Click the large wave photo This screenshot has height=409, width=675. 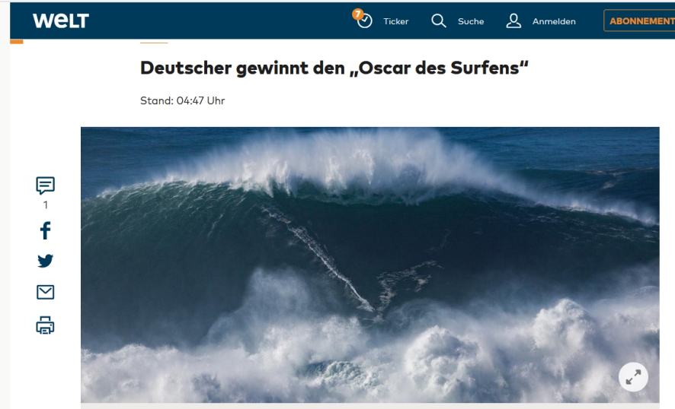click(x=370, y=265)
